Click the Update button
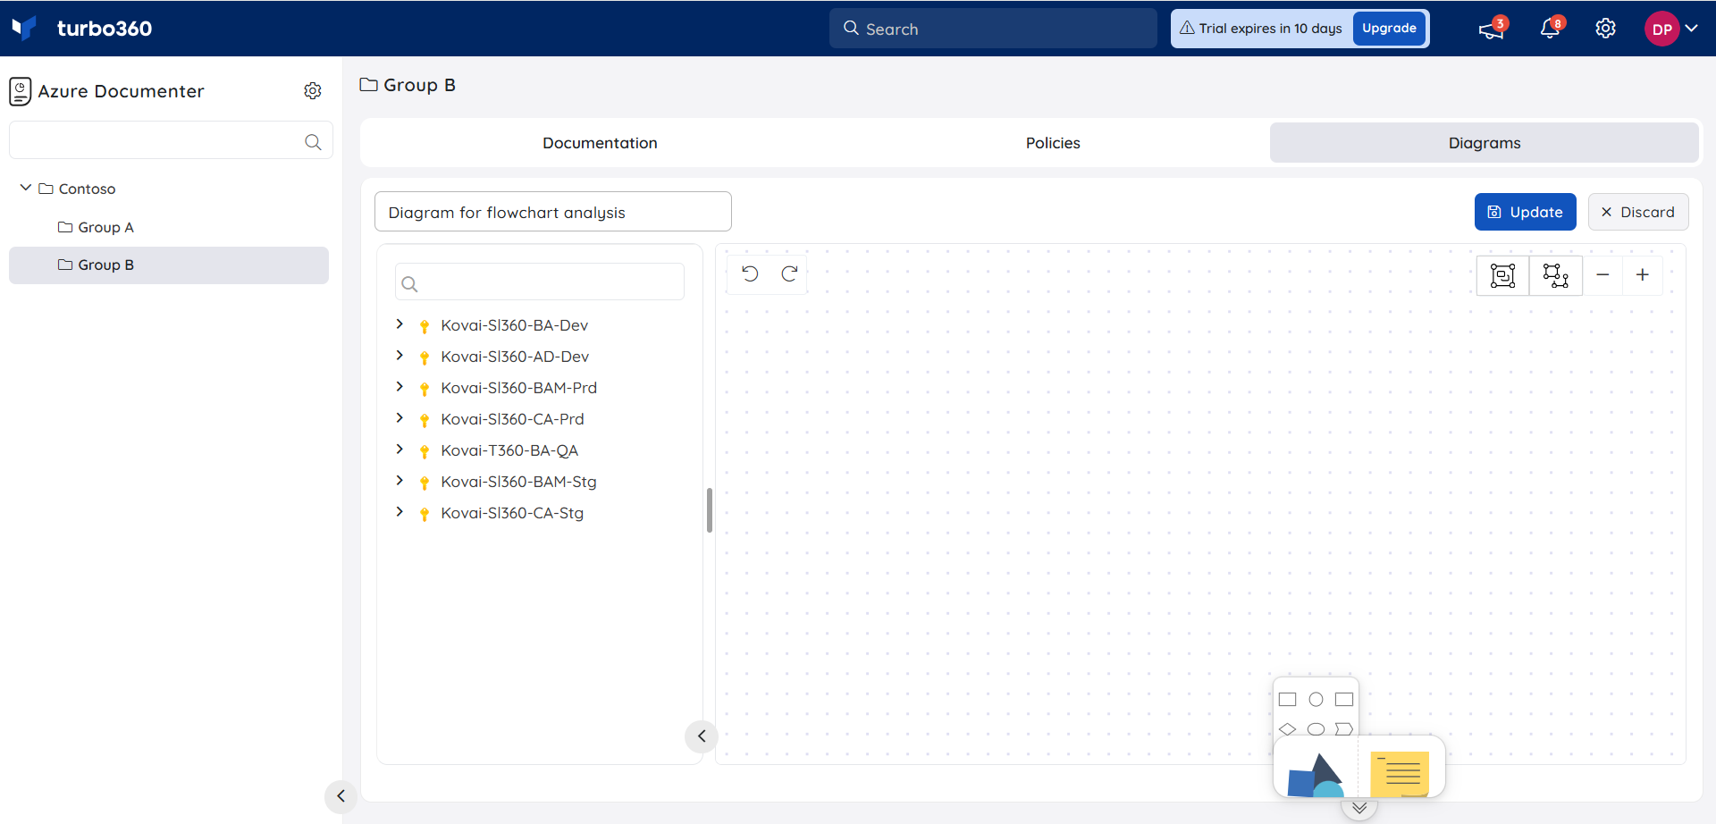This screenshot has height=824, width=1716. coord(1525,212)
